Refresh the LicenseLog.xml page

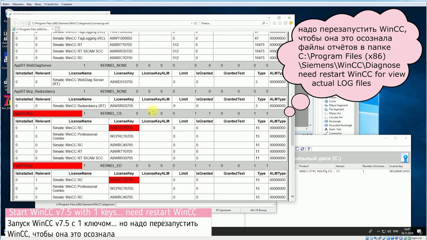click(x=195, y=23)
